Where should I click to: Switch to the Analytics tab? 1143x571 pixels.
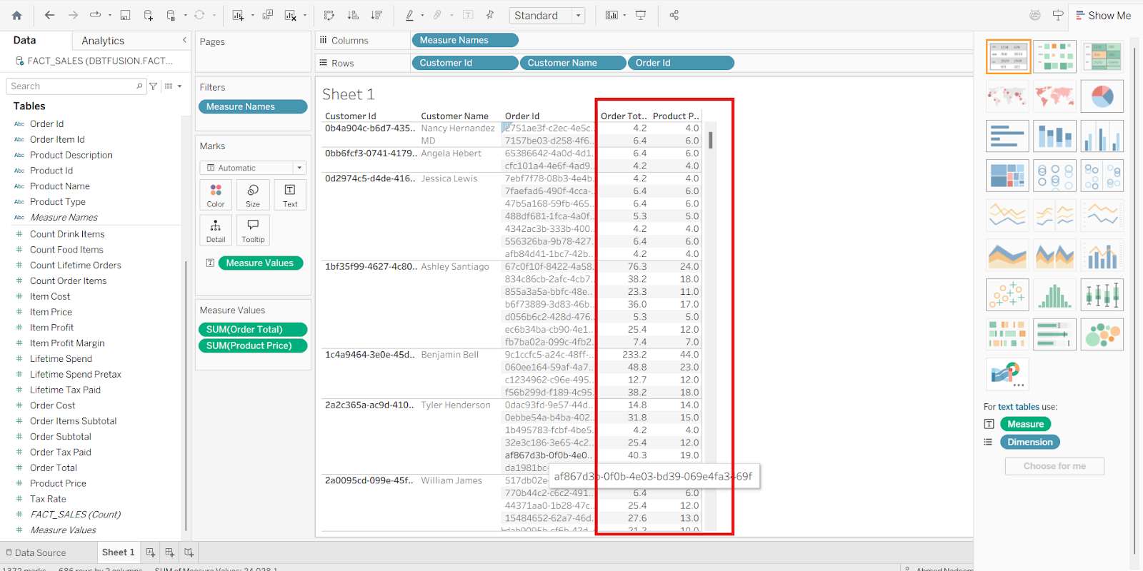coord(103,41)
